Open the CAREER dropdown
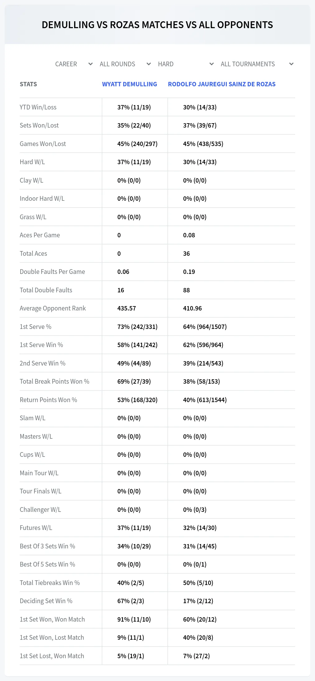The width and height of the screenshot is (315, 681). [74, 64]
